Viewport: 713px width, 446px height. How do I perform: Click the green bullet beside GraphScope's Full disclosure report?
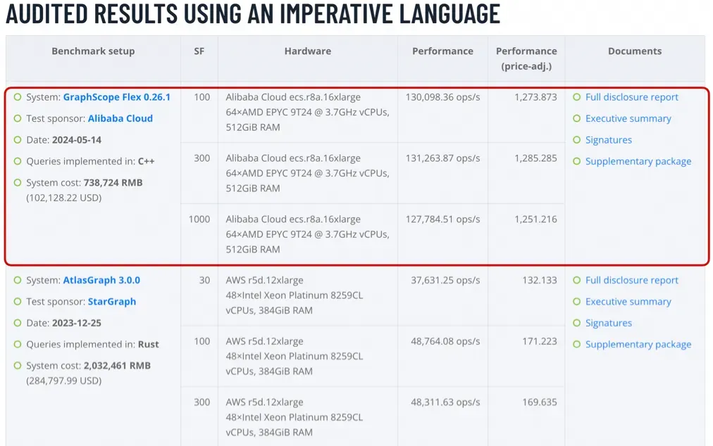577,97
